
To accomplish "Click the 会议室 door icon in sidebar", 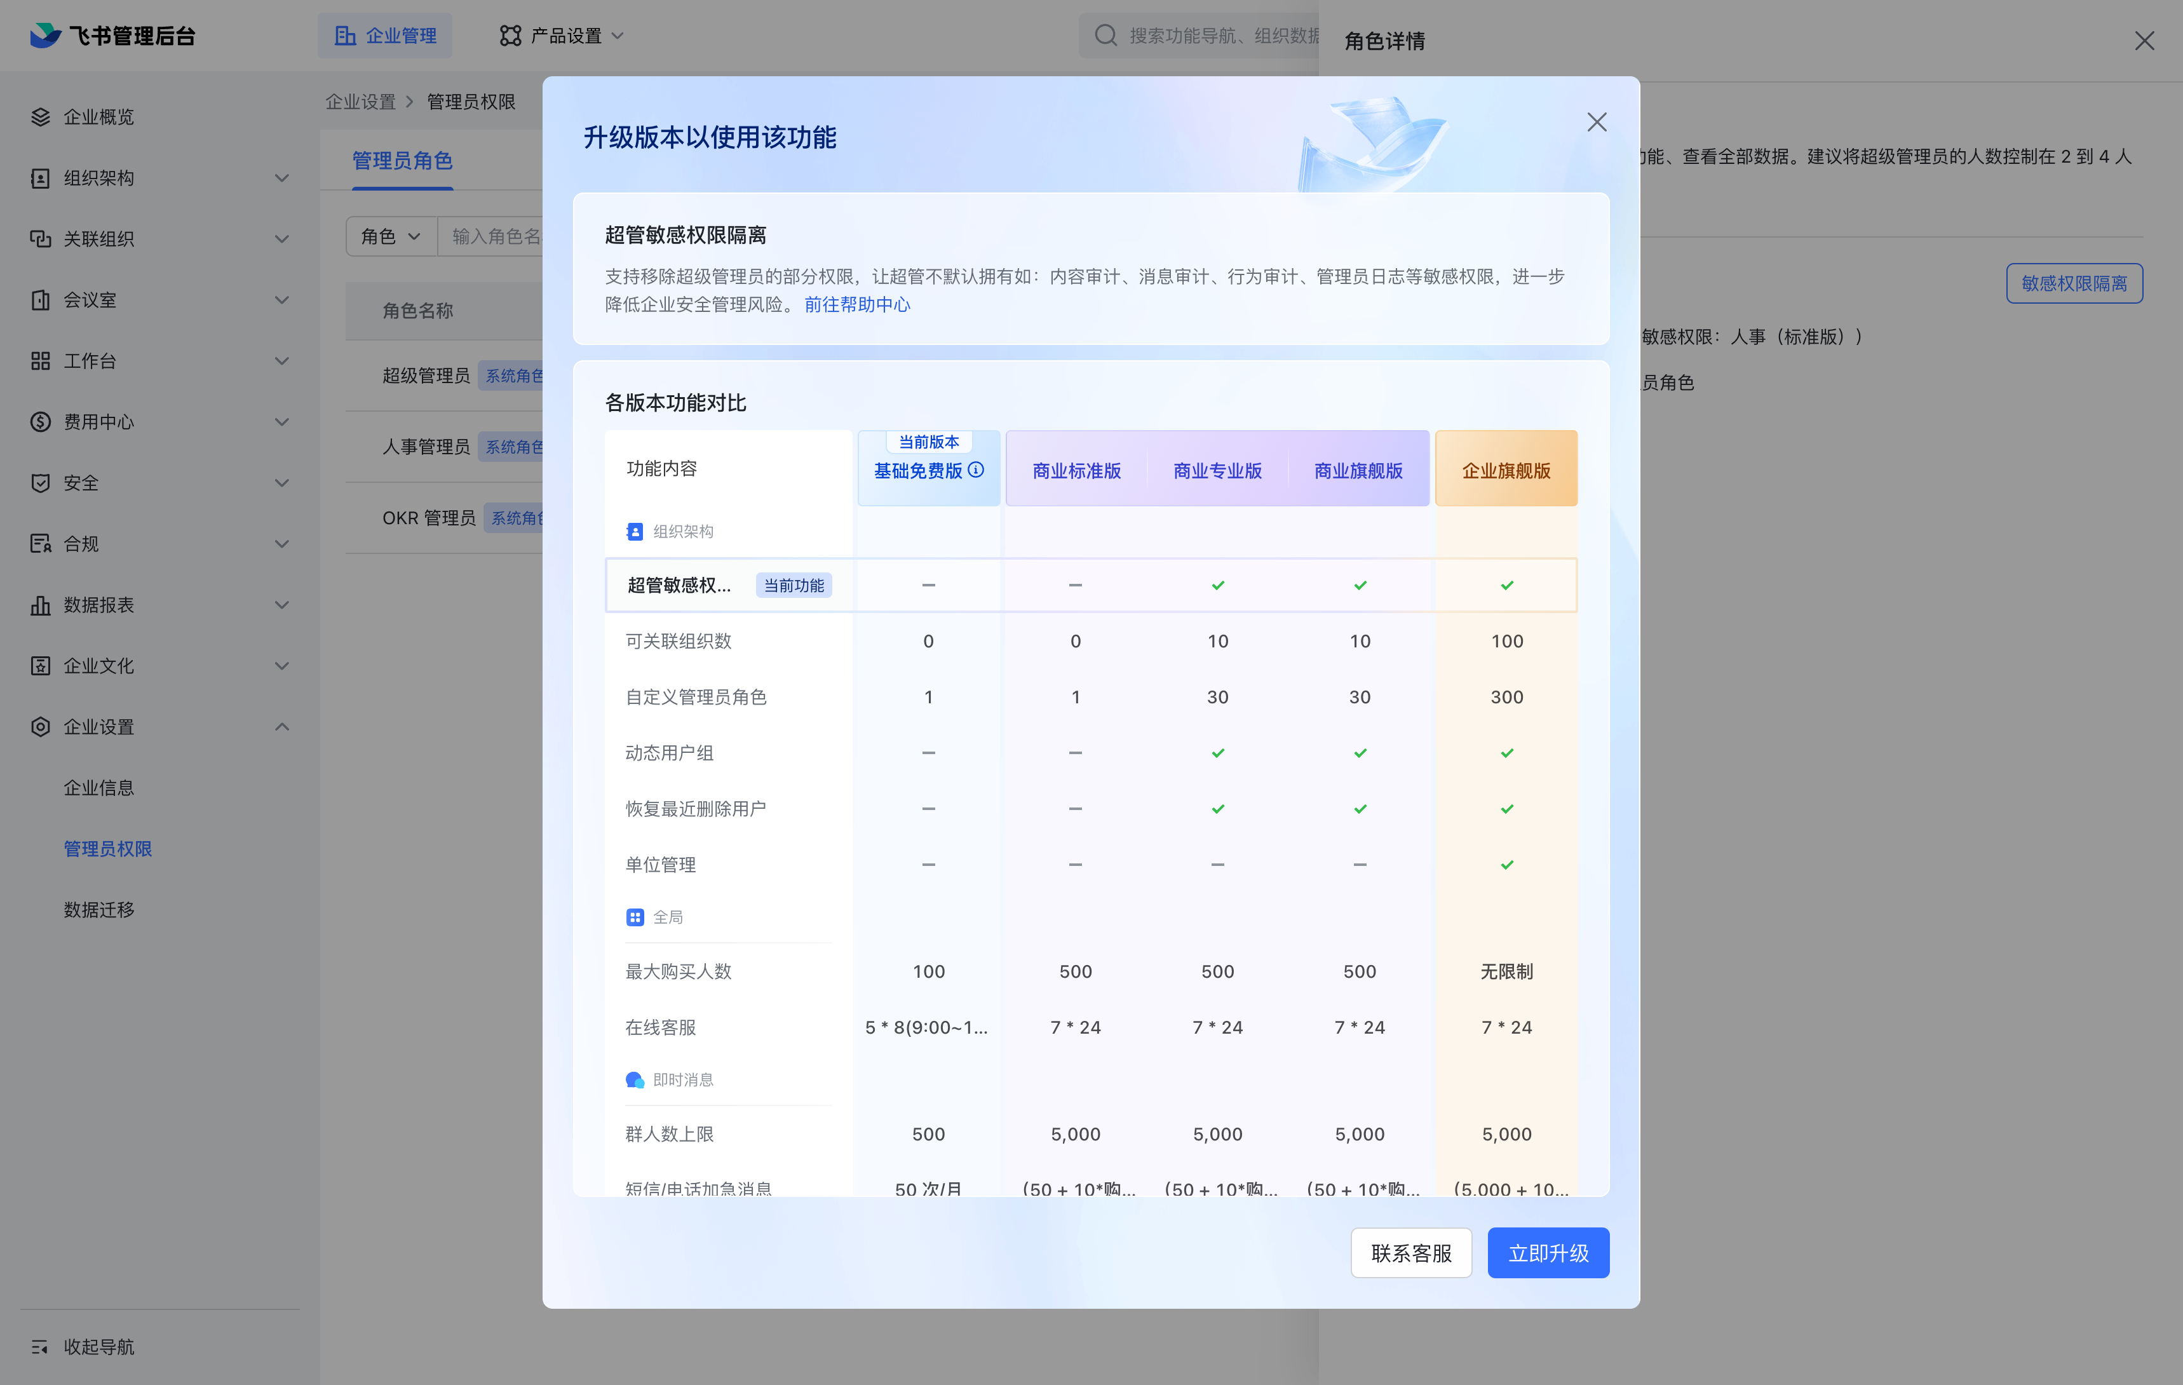I will coord(40,300).
